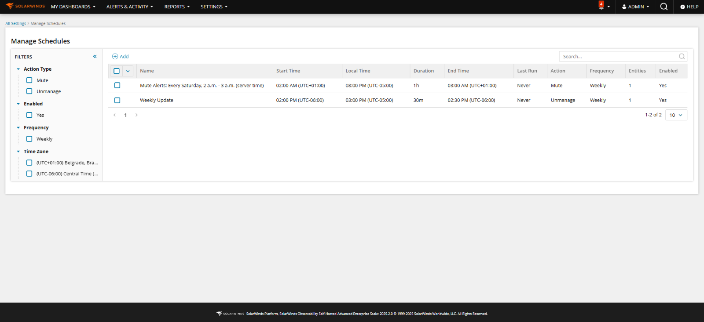The height and width of the screenshot is (322, 704).
Task: Click the 30m duration cell
Action: [x=418, y=100]
